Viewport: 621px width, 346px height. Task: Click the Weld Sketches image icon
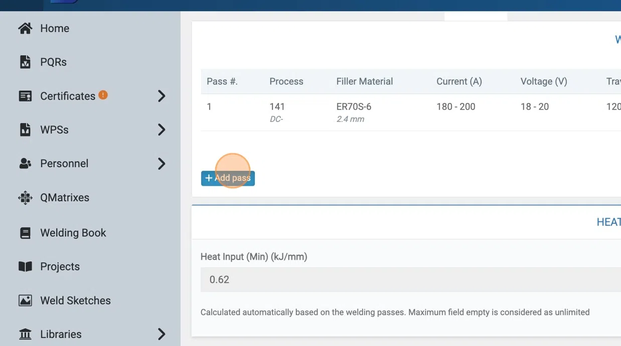(25, 300)
